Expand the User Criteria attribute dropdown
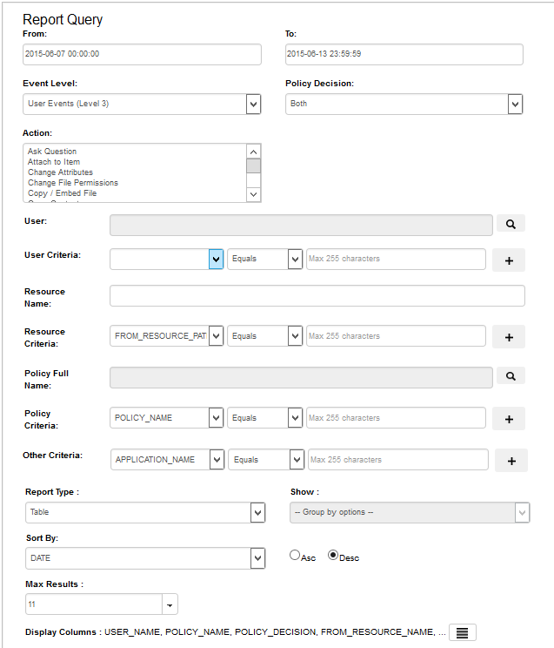 pos(216,260)
